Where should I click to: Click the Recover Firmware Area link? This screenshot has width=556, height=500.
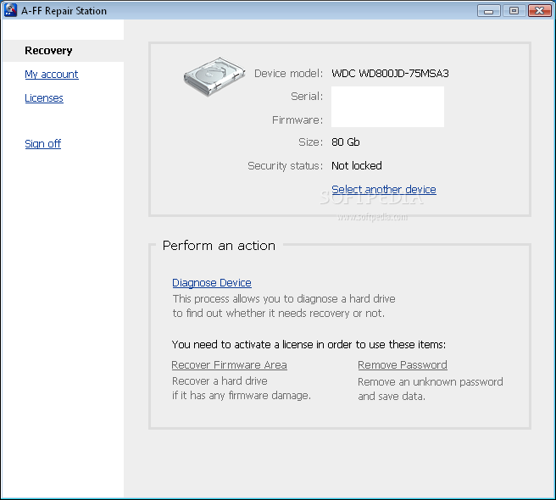coord(229,365)
